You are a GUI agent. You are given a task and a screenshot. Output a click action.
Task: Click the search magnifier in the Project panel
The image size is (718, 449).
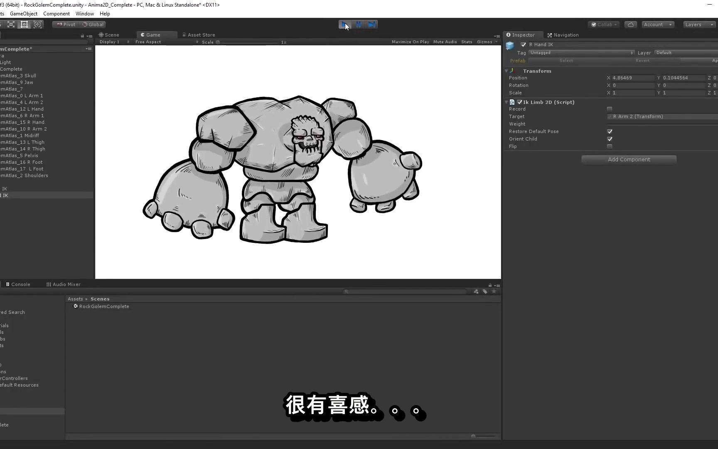[347, 291]
